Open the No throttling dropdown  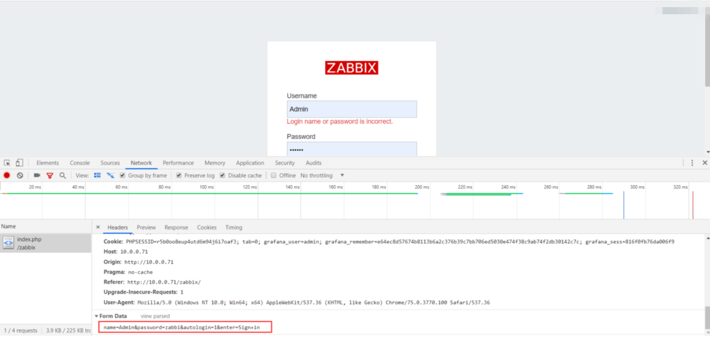tap(322, 175)
